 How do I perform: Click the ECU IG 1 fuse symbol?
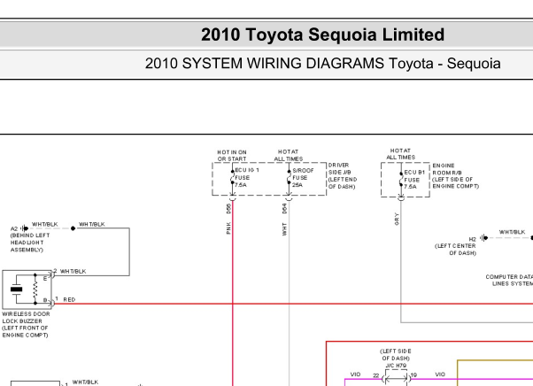coord(233,177)
